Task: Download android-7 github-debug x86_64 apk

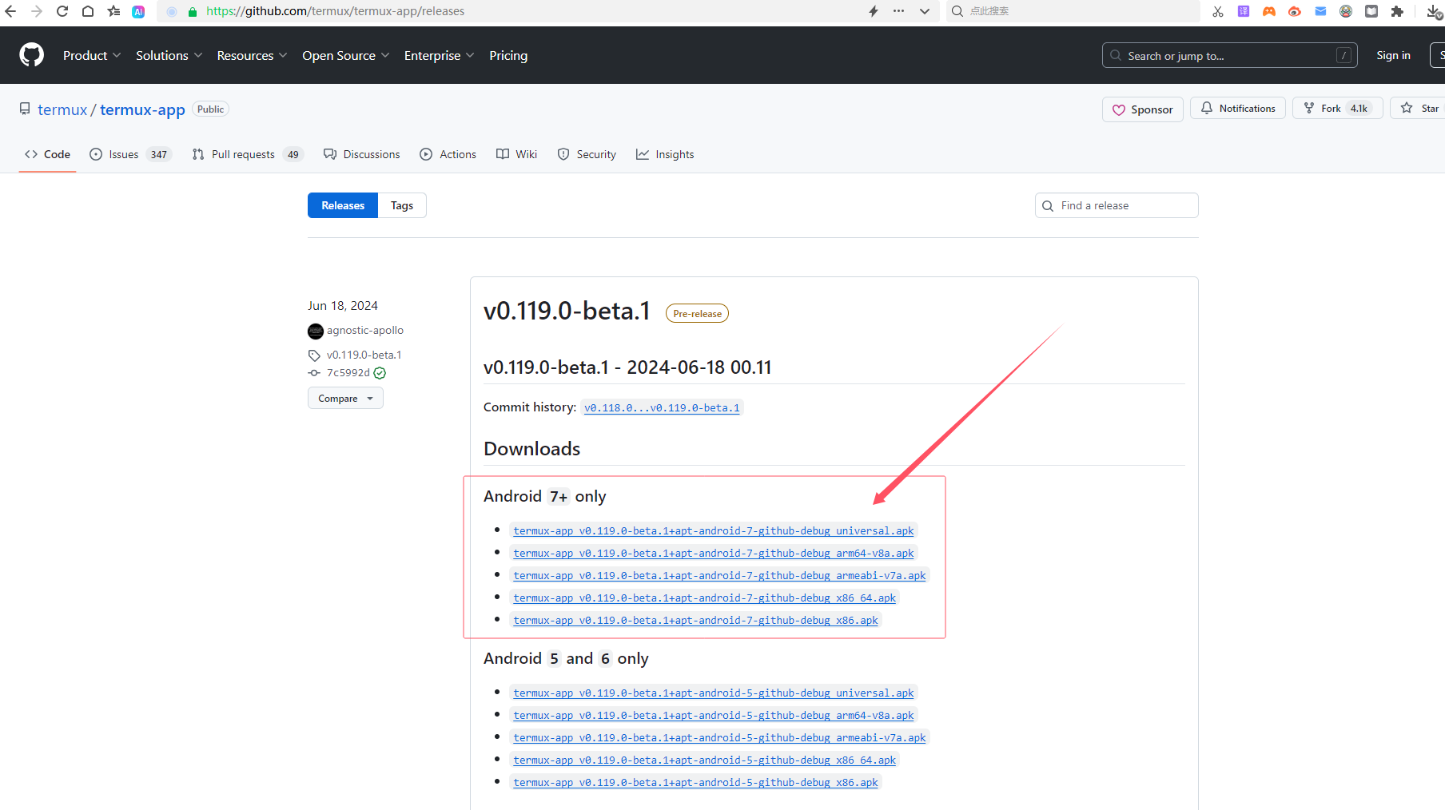Action: [x=705, y=598]
